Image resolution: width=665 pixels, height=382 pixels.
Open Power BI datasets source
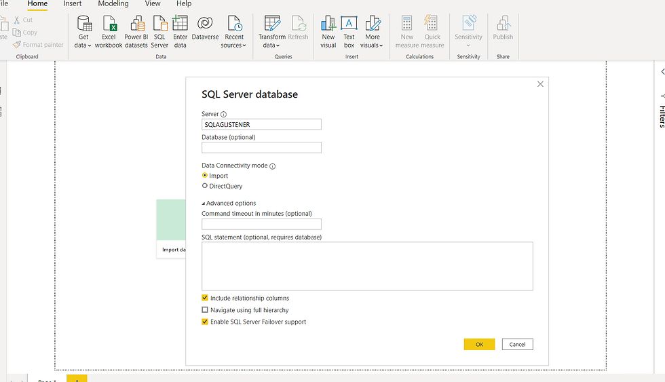coord(136,32)
